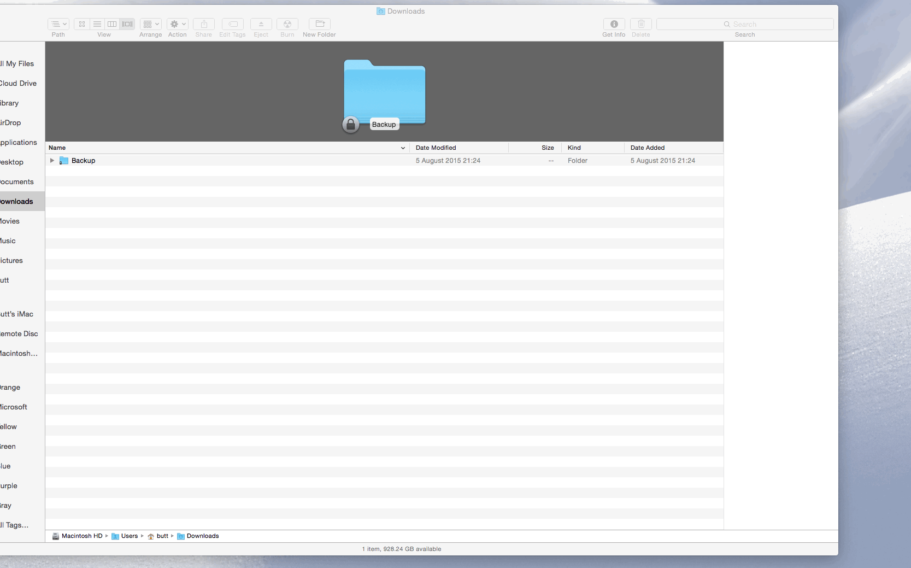Click the Folder kind cell
The image size is (911, 568).
578,161
